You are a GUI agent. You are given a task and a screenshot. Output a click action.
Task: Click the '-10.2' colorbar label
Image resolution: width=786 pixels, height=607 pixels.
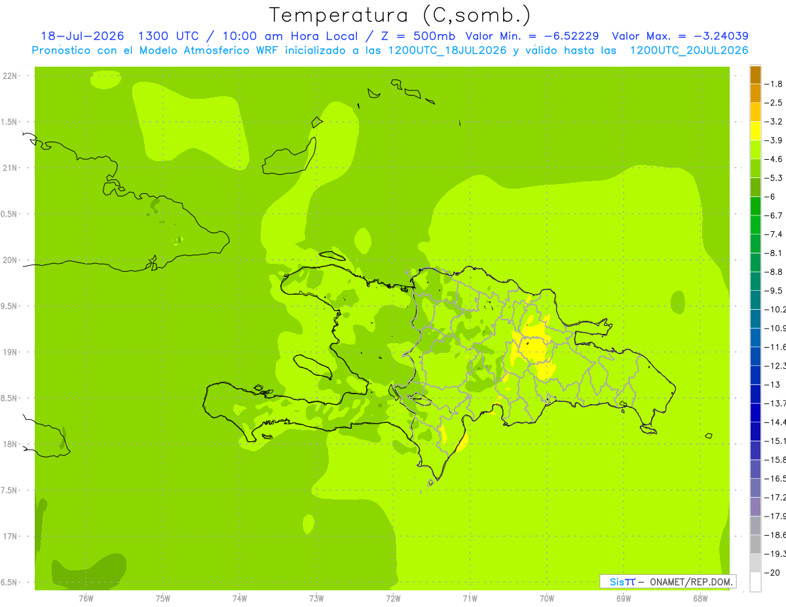(x=776, y=310)
